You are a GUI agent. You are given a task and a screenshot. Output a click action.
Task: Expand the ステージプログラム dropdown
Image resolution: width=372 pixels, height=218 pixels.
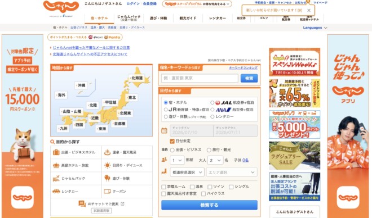point(197,4)
